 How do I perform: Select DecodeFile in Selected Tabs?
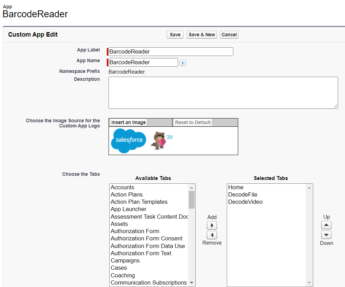pyautogui.click(x=243, y=194)
